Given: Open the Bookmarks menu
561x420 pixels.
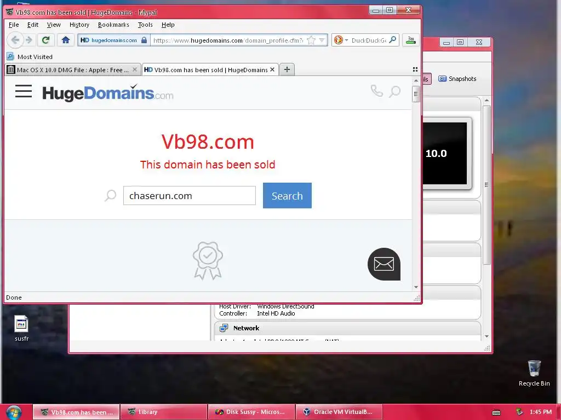Looking at the screenshot, I should [113, 25].
